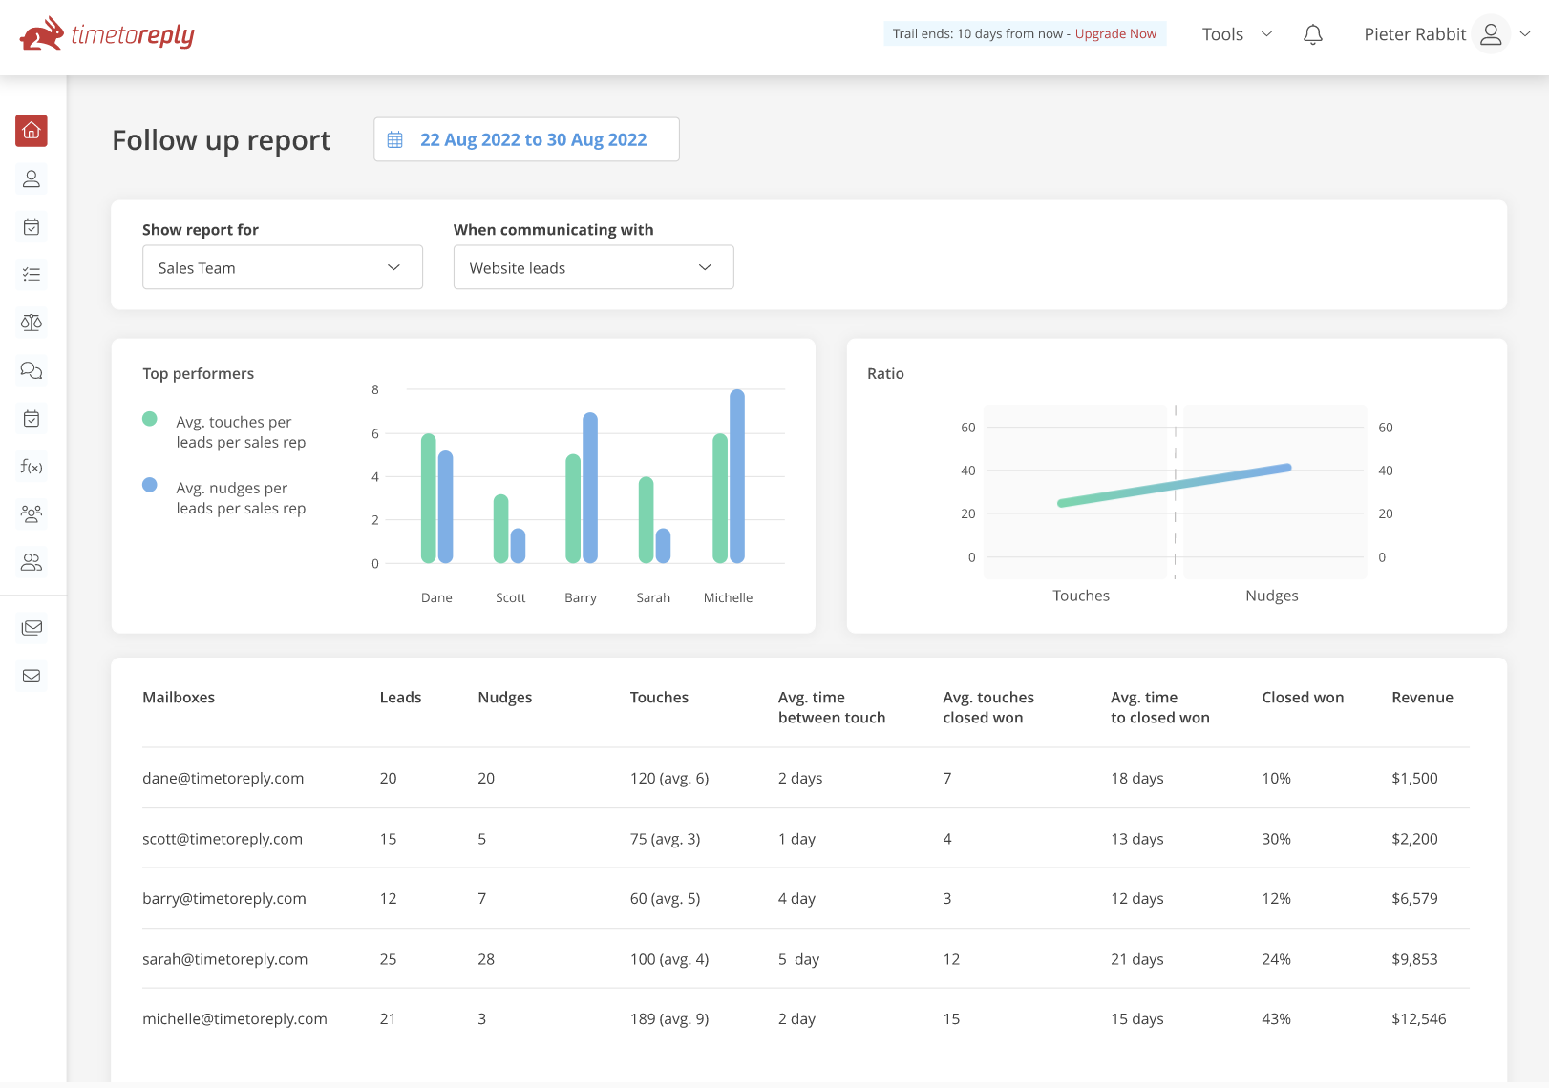The height and width of the screenshot is (1088, 1549).
Task: Click the Mailboxes column header
Action: coord(179,698)
